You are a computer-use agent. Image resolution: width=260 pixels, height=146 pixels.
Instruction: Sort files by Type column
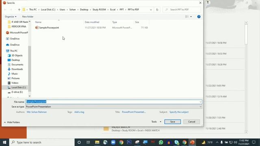point(115,22)
